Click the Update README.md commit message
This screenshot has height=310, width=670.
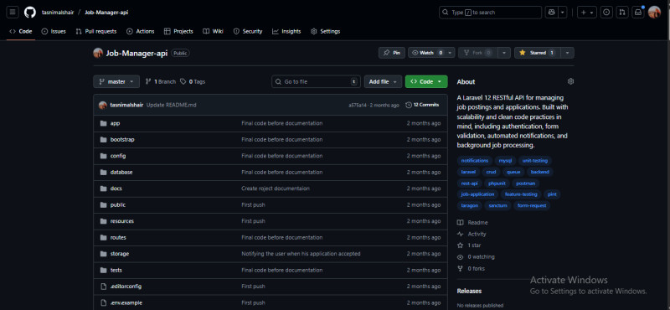(172, 106)
